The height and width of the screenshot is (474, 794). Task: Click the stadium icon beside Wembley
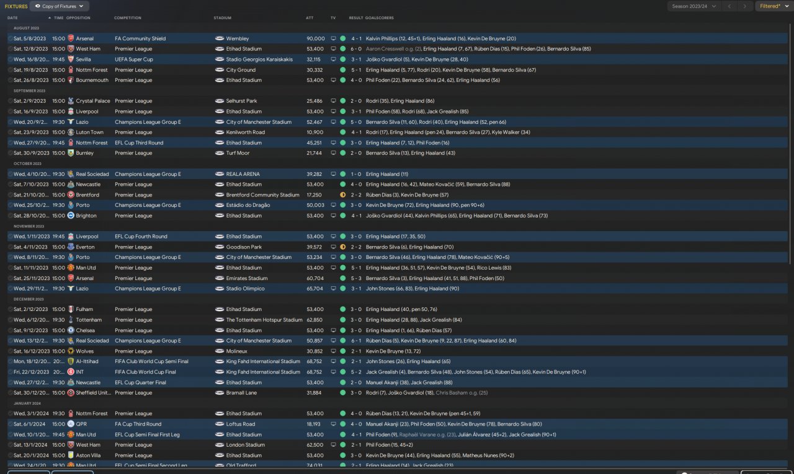(219, 38)
